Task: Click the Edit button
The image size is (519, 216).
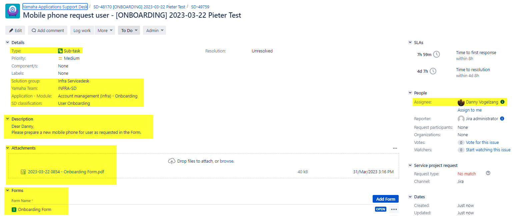Action: 15,30
